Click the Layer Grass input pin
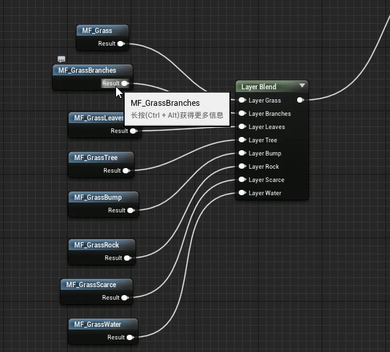 tap(242, 100)
